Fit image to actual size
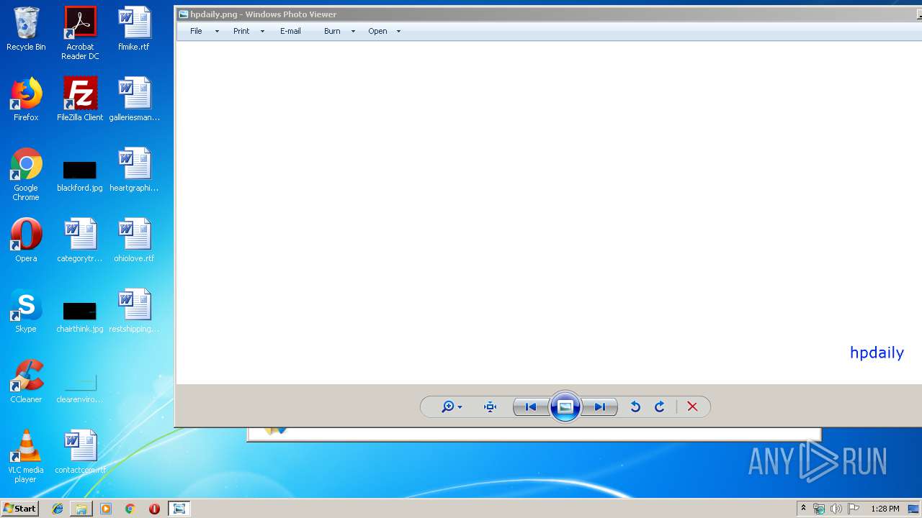The height and width of the screenshot is (518, 922). [491, 407]
